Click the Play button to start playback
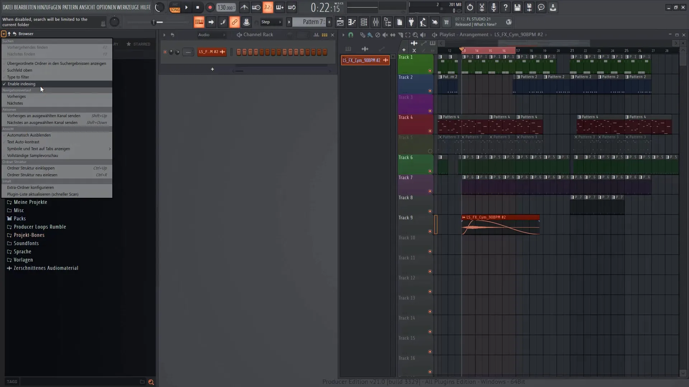689x387 pixels. point(187,7)
